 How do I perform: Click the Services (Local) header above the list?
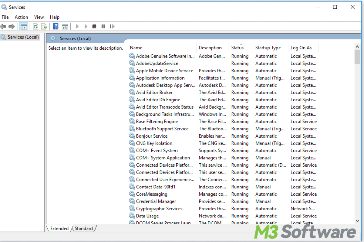tap(75, 38)
